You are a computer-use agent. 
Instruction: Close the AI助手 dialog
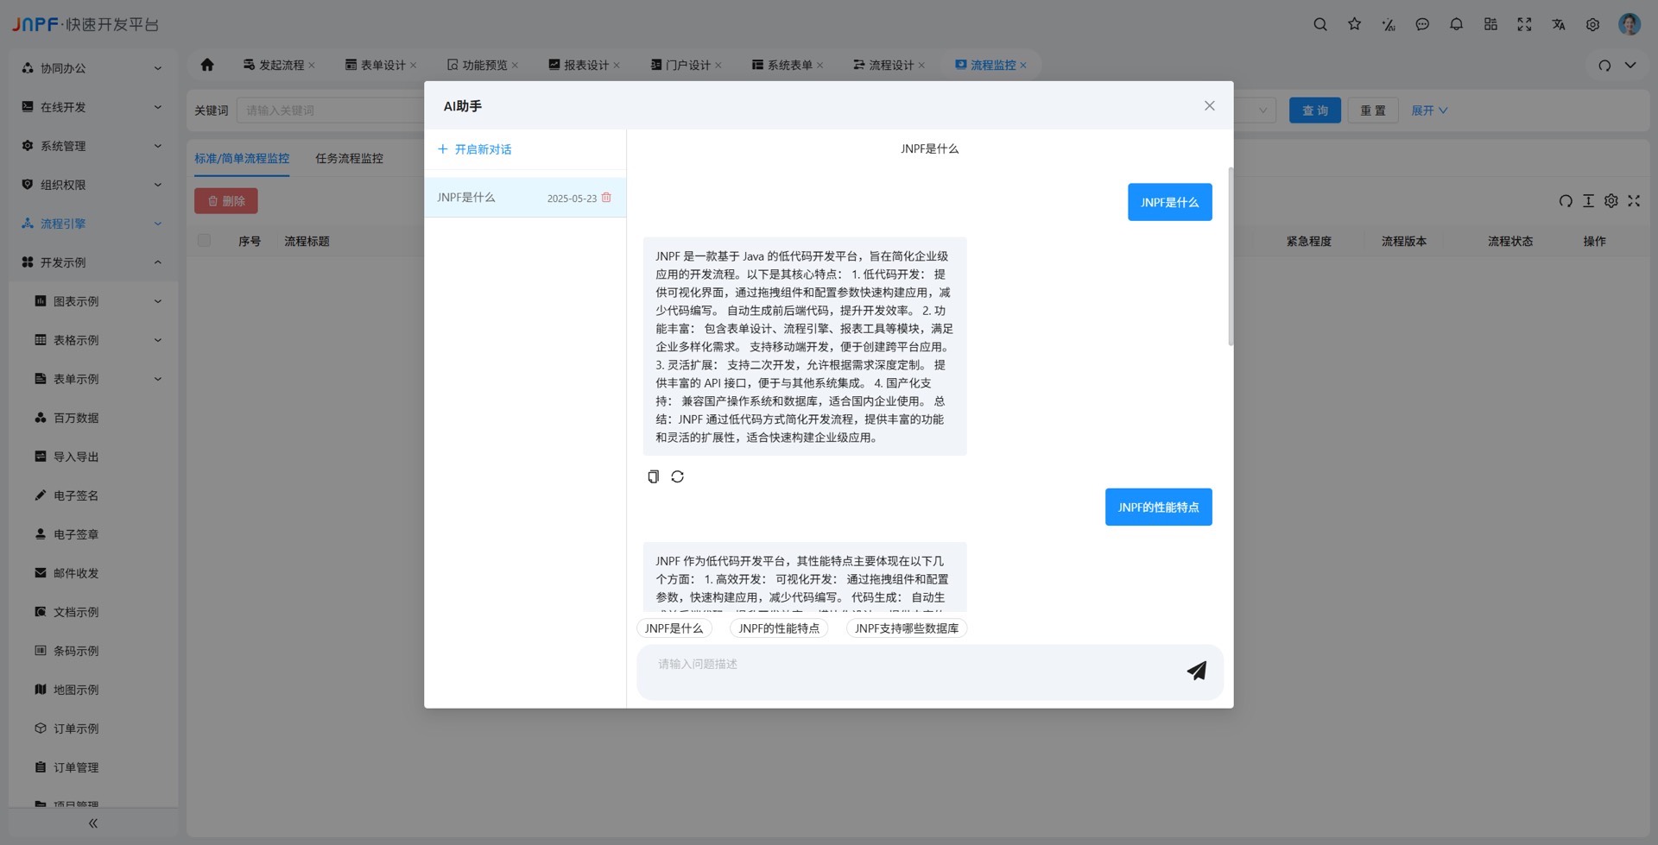point(1209,105)
